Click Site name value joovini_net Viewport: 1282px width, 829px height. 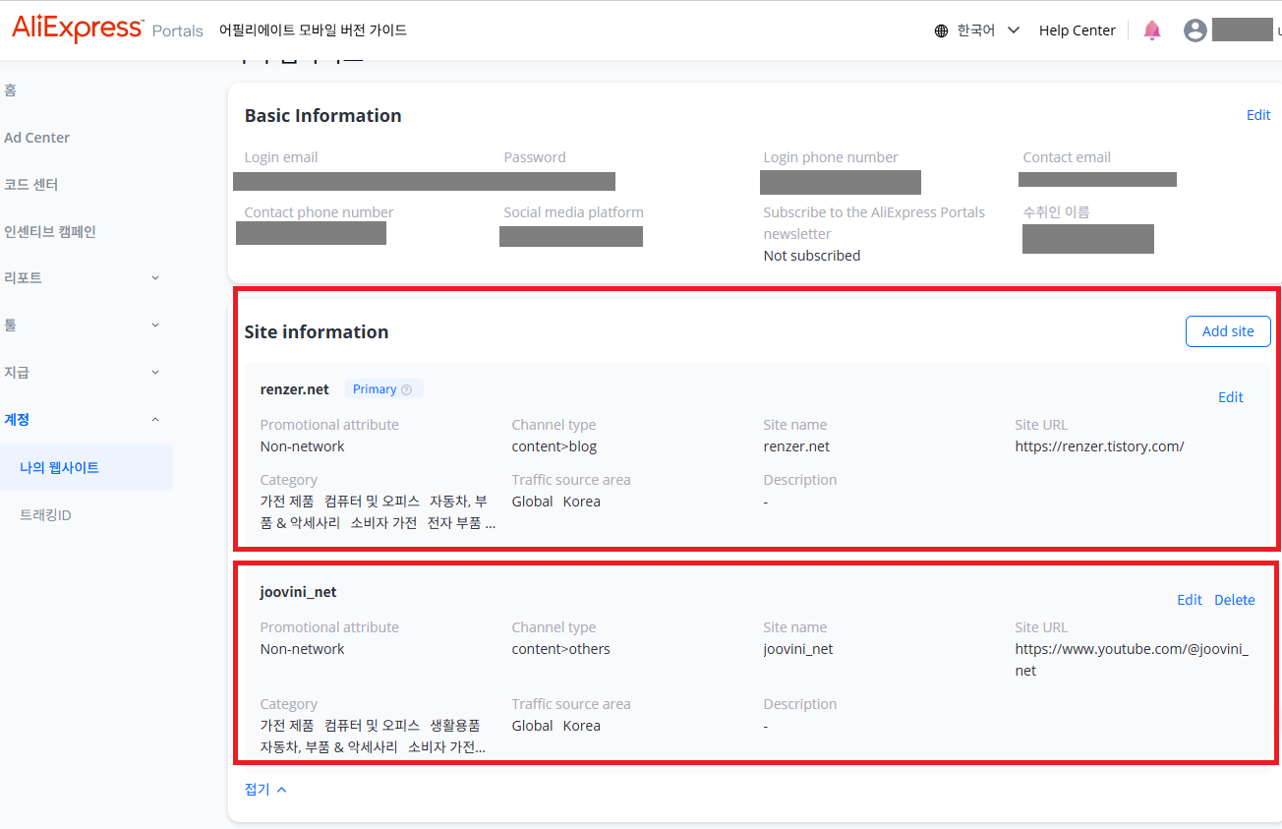pos(798,649)
